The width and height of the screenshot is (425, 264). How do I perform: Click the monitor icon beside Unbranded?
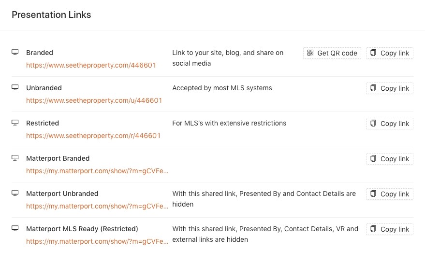15,88
